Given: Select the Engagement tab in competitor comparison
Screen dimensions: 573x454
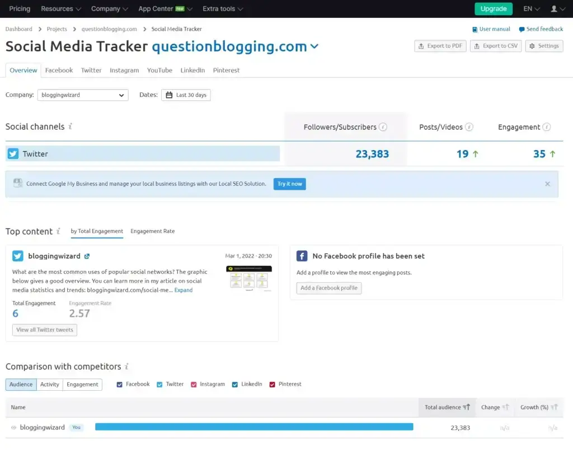Looking at the screenshot, I should click(82, 385).
